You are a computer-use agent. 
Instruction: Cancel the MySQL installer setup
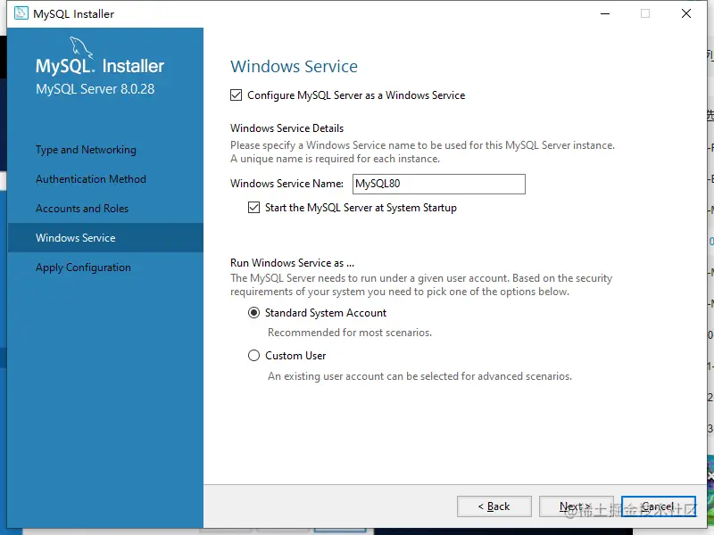click(659, 506)
